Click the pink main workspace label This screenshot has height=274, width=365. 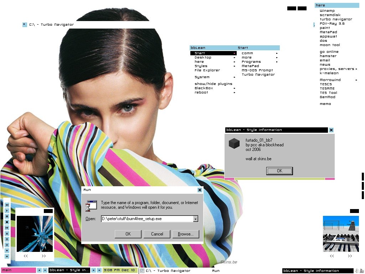point(19,270)
